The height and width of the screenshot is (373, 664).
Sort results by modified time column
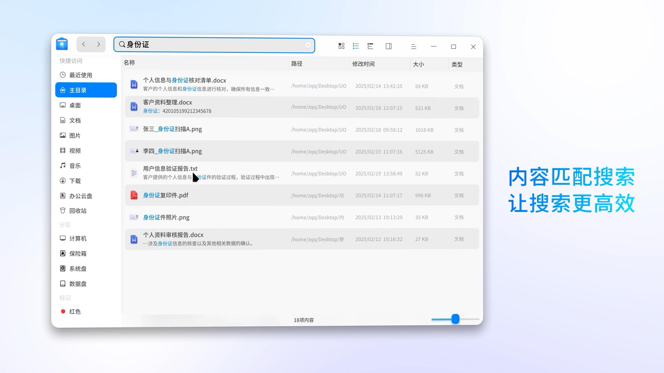pyautogui.click(x=363, y=64)
